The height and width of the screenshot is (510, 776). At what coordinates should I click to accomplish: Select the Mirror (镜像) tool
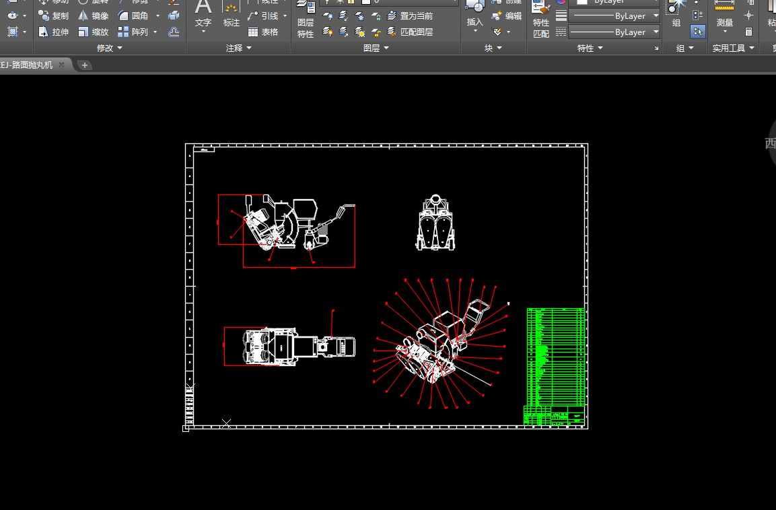[93, 16]
